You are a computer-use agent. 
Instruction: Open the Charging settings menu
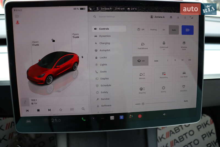(x=102, y=43)
